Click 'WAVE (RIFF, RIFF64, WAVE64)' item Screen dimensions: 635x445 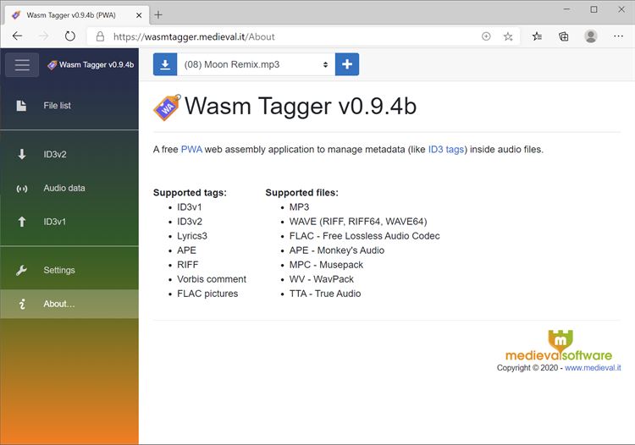coord(358,222)
